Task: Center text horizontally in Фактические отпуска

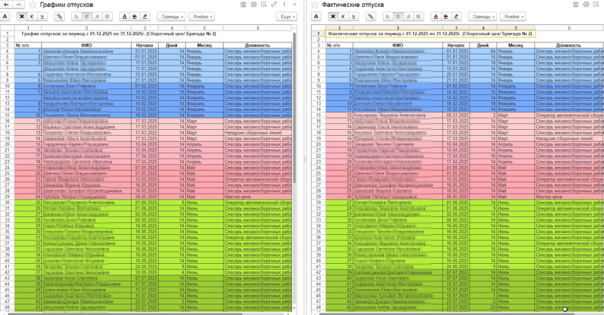Action: (x=398, y=17)
